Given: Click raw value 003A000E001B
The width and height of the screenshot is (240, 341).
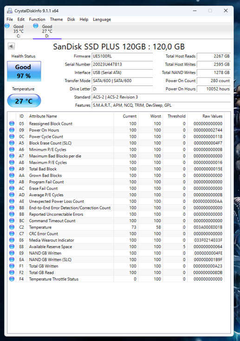Looking at the screenshot, I should pyautogui.click(x=208, y=227).
